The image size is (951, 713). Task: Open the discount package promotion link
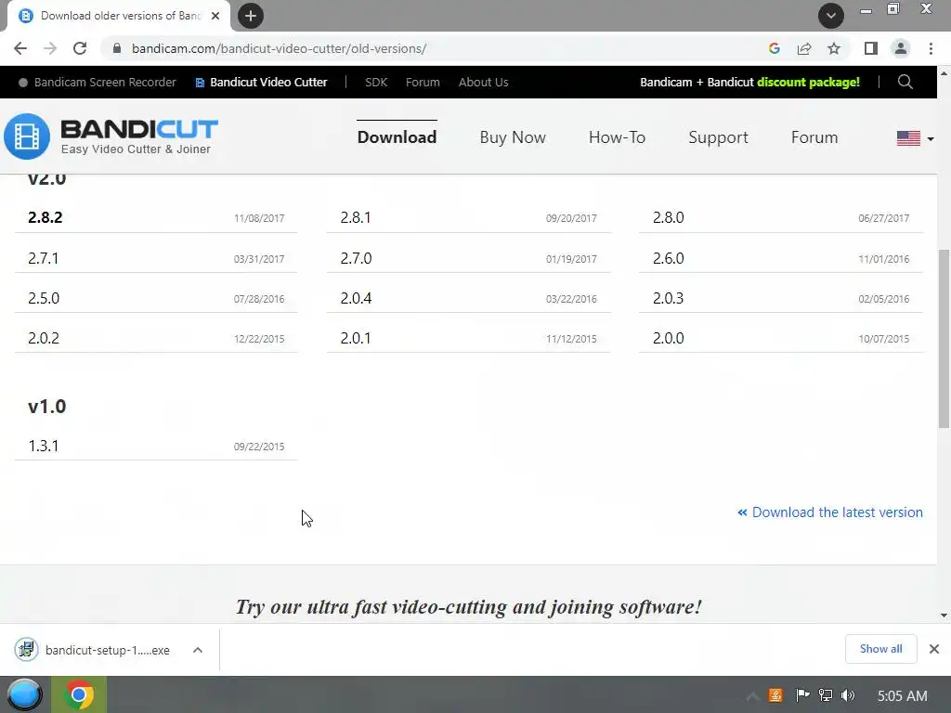click(749, 83)
